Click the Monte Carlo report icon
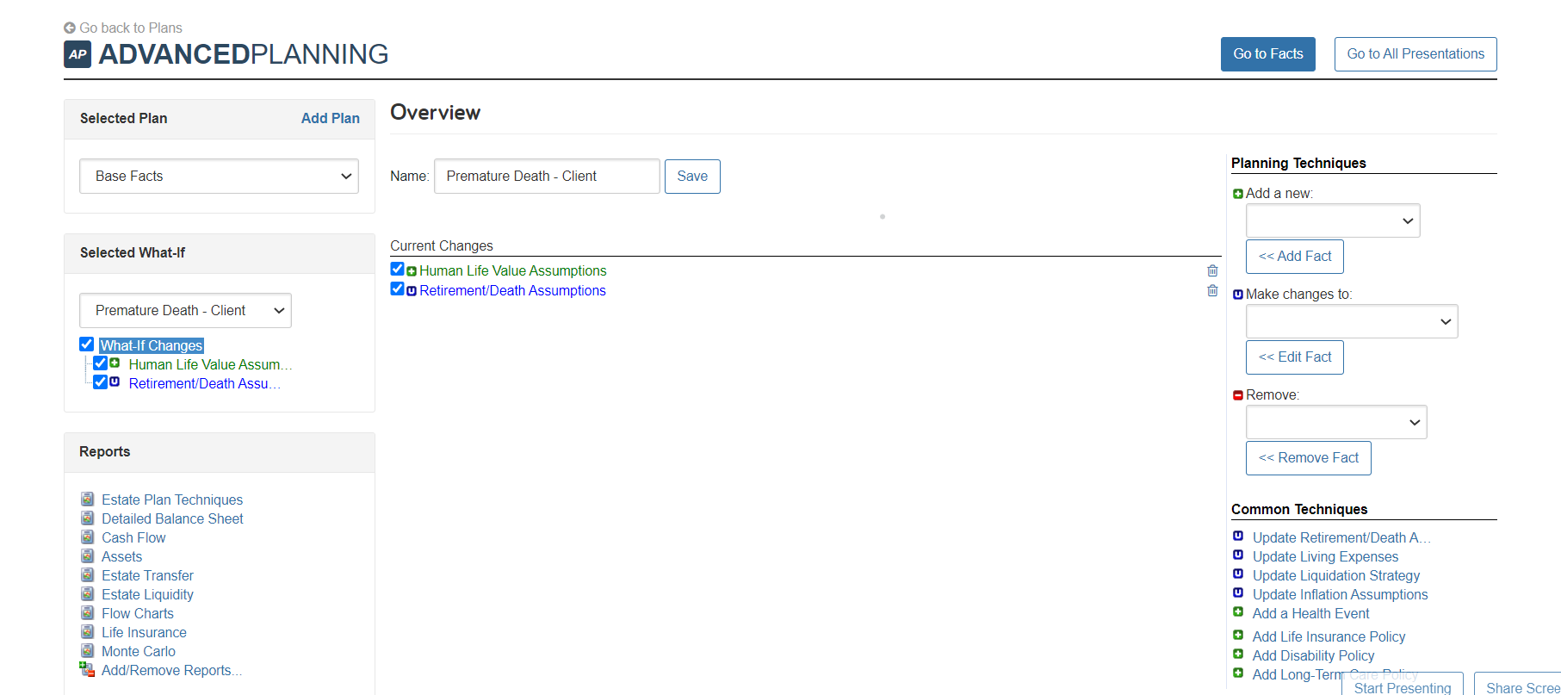1561x695 pixels. coord(87,650)
